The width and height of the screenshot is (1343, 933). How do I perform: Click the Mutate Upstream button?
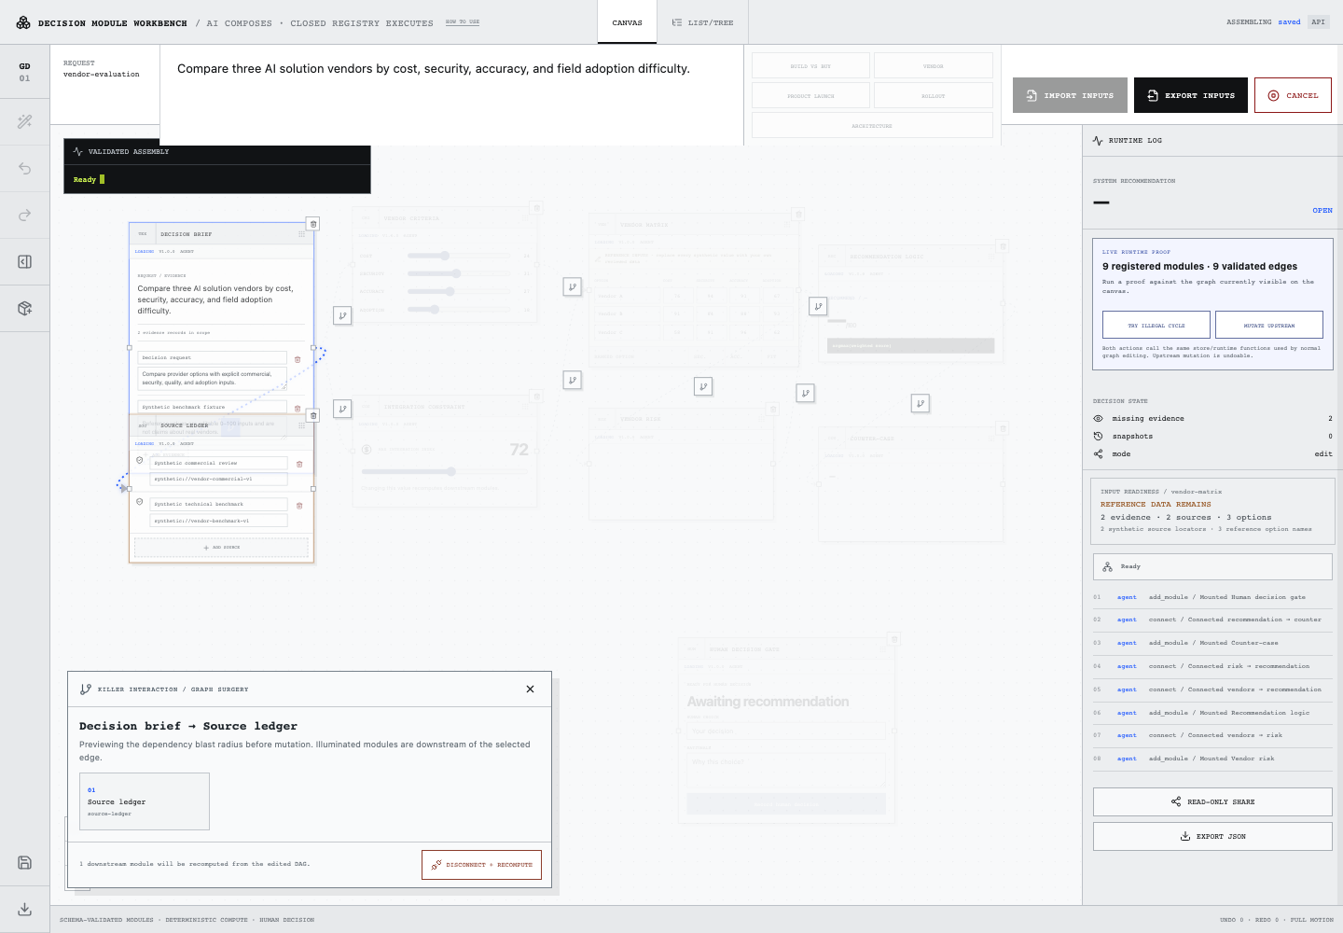point(1269,325)
